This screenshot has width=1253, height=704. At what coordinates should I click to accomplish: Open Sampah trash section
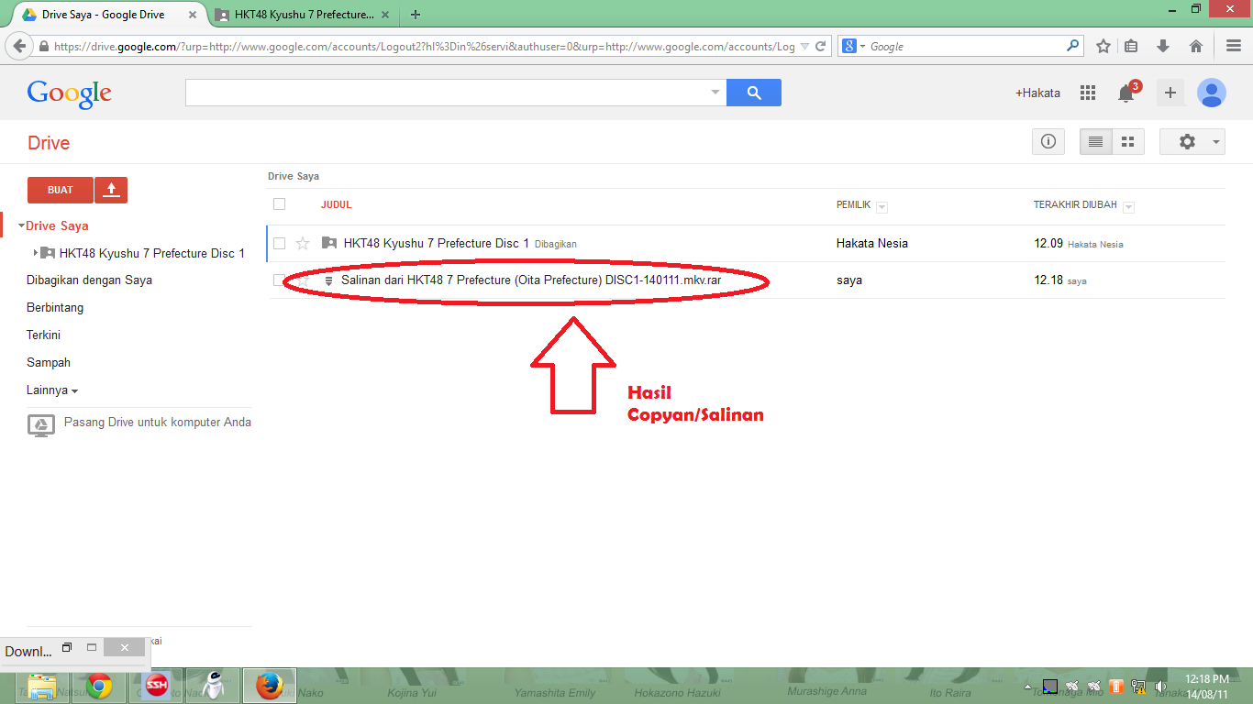[49, 363]
